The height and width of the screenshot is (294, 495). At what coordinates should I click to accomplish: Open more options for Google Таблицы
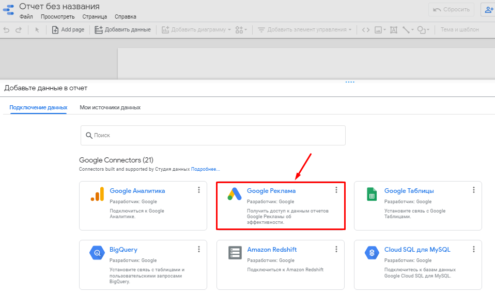point(473,190)
